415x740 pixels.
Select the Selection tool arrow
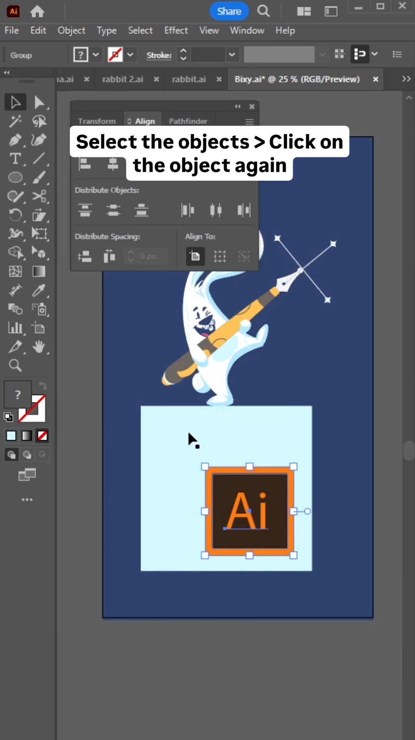tap(15, 103)
